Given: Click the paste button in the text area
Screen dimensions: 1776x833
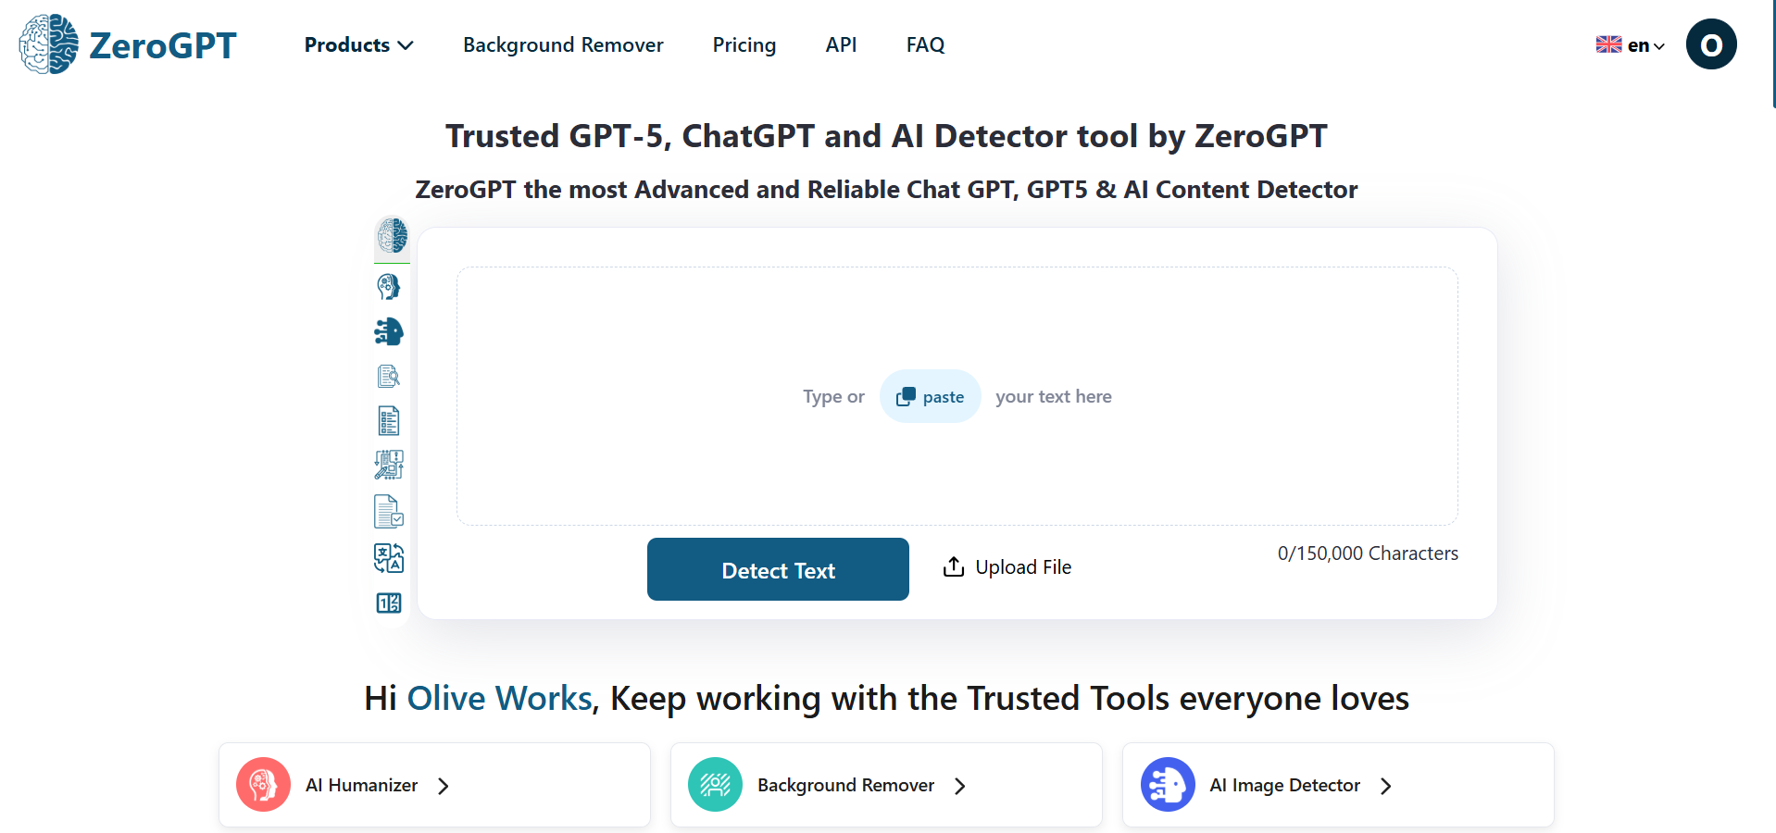Looking at the screenshot, I should pyautogui.click(x=930, y=396).
